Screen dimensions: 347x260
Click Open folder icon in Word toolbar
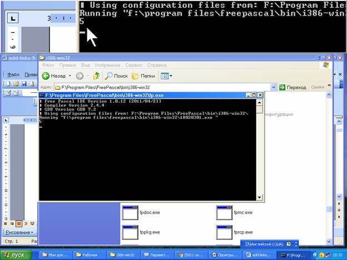pyautogui.click(x=16, y=83)
